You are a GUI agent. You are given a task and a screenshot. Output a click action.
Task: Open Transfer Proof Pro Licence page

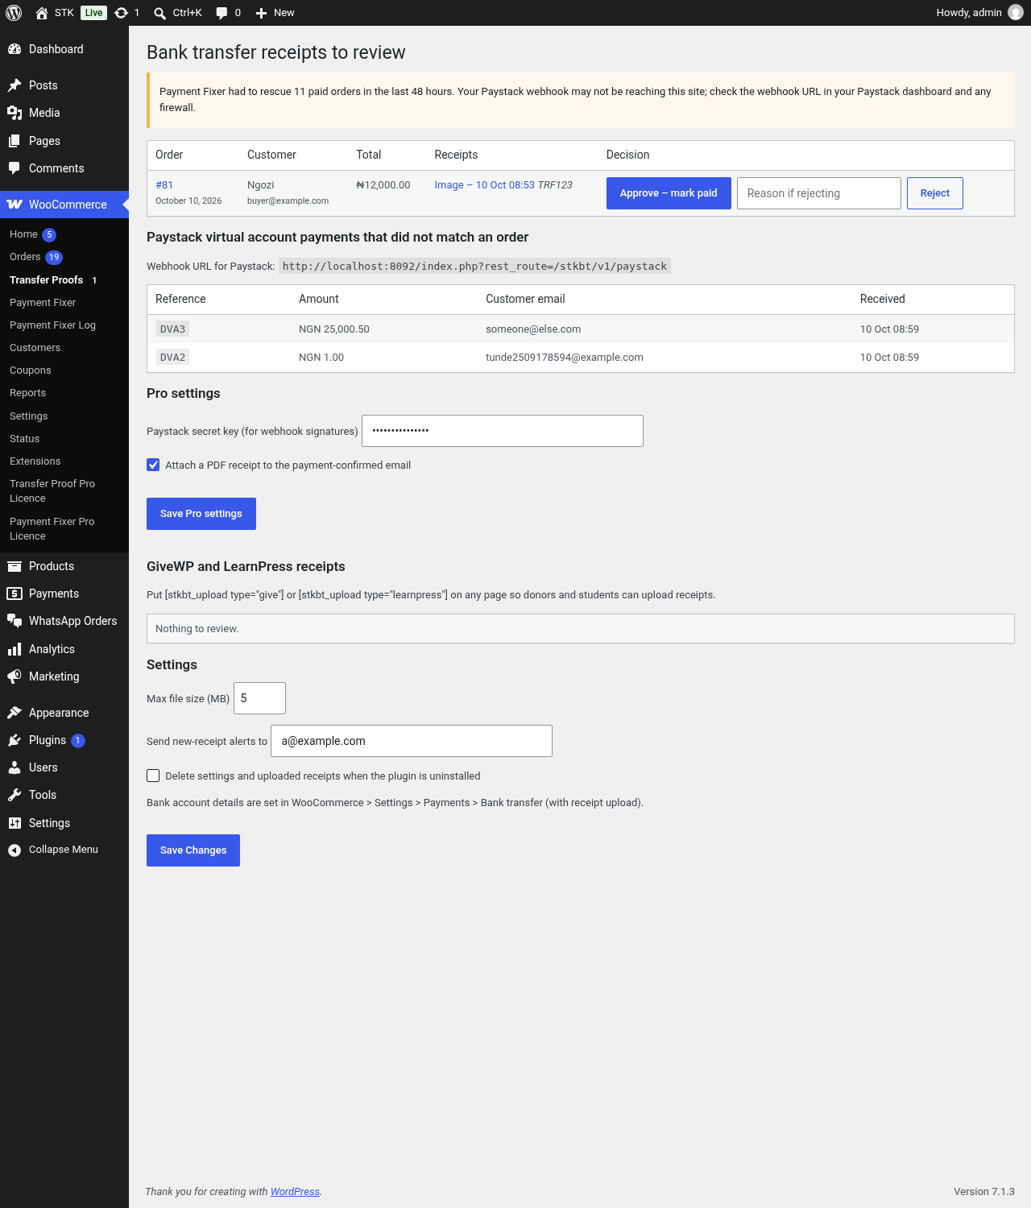point(52,491)
